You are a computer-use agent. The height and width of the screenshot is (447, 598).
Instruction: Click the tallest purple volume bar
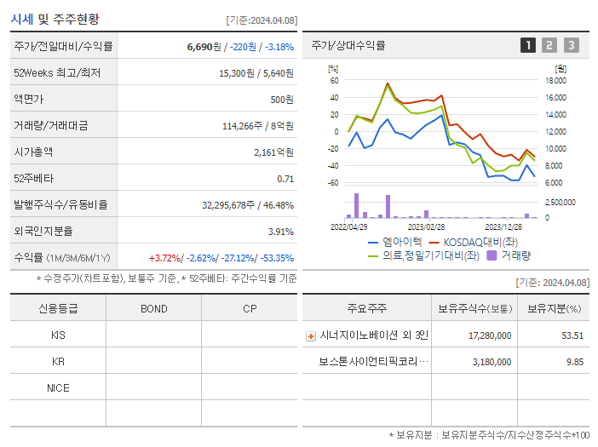[x=356, y=206]
